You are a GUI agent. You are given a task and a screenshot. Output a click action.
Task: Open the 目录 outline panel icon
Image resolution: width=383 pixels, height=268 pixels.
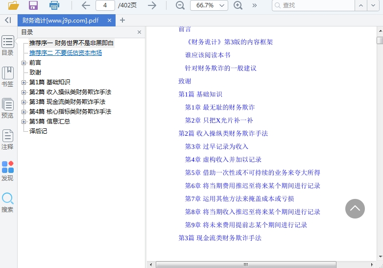[7, 46]
